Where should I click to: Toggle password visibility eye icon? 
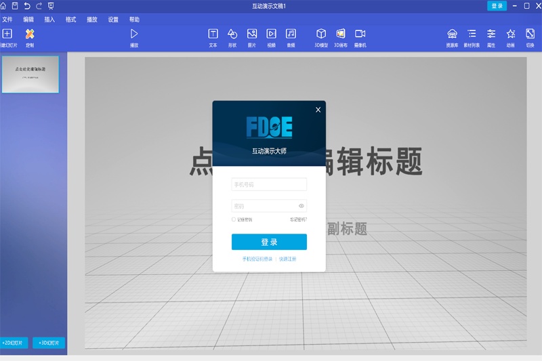tap(301, 206)
